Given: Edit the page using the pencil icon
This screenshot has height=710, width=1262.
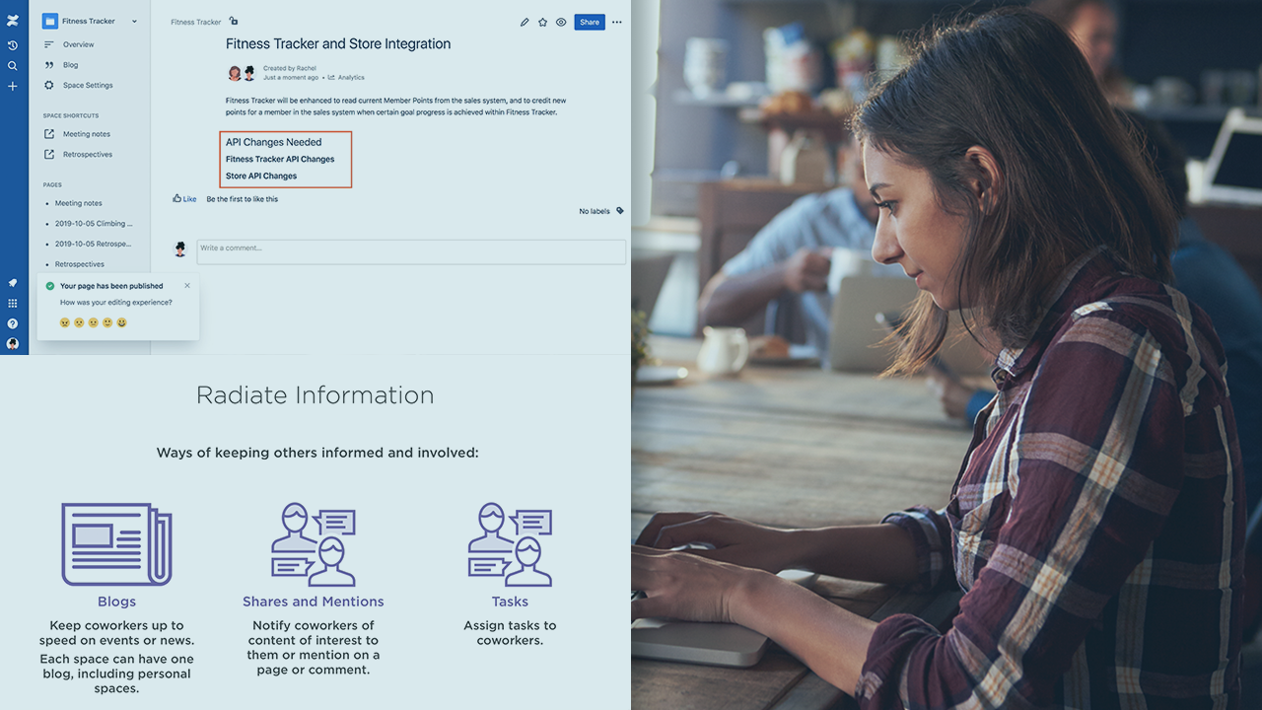Looking at the screenshot, I should [x=525, y=22].
